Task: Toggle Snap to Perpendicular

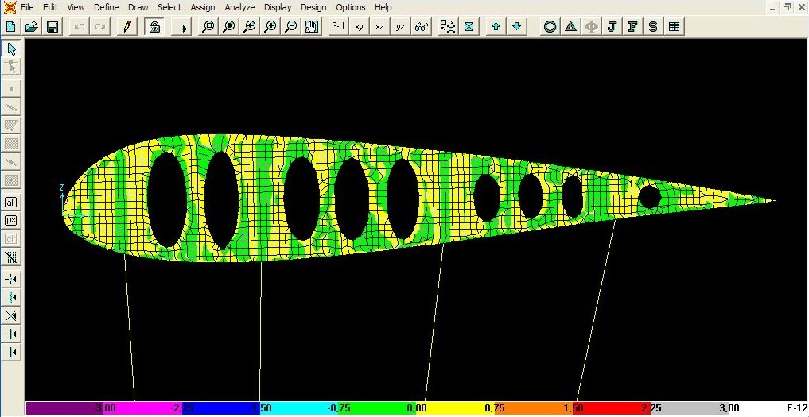Action: (x=11, y=334)
